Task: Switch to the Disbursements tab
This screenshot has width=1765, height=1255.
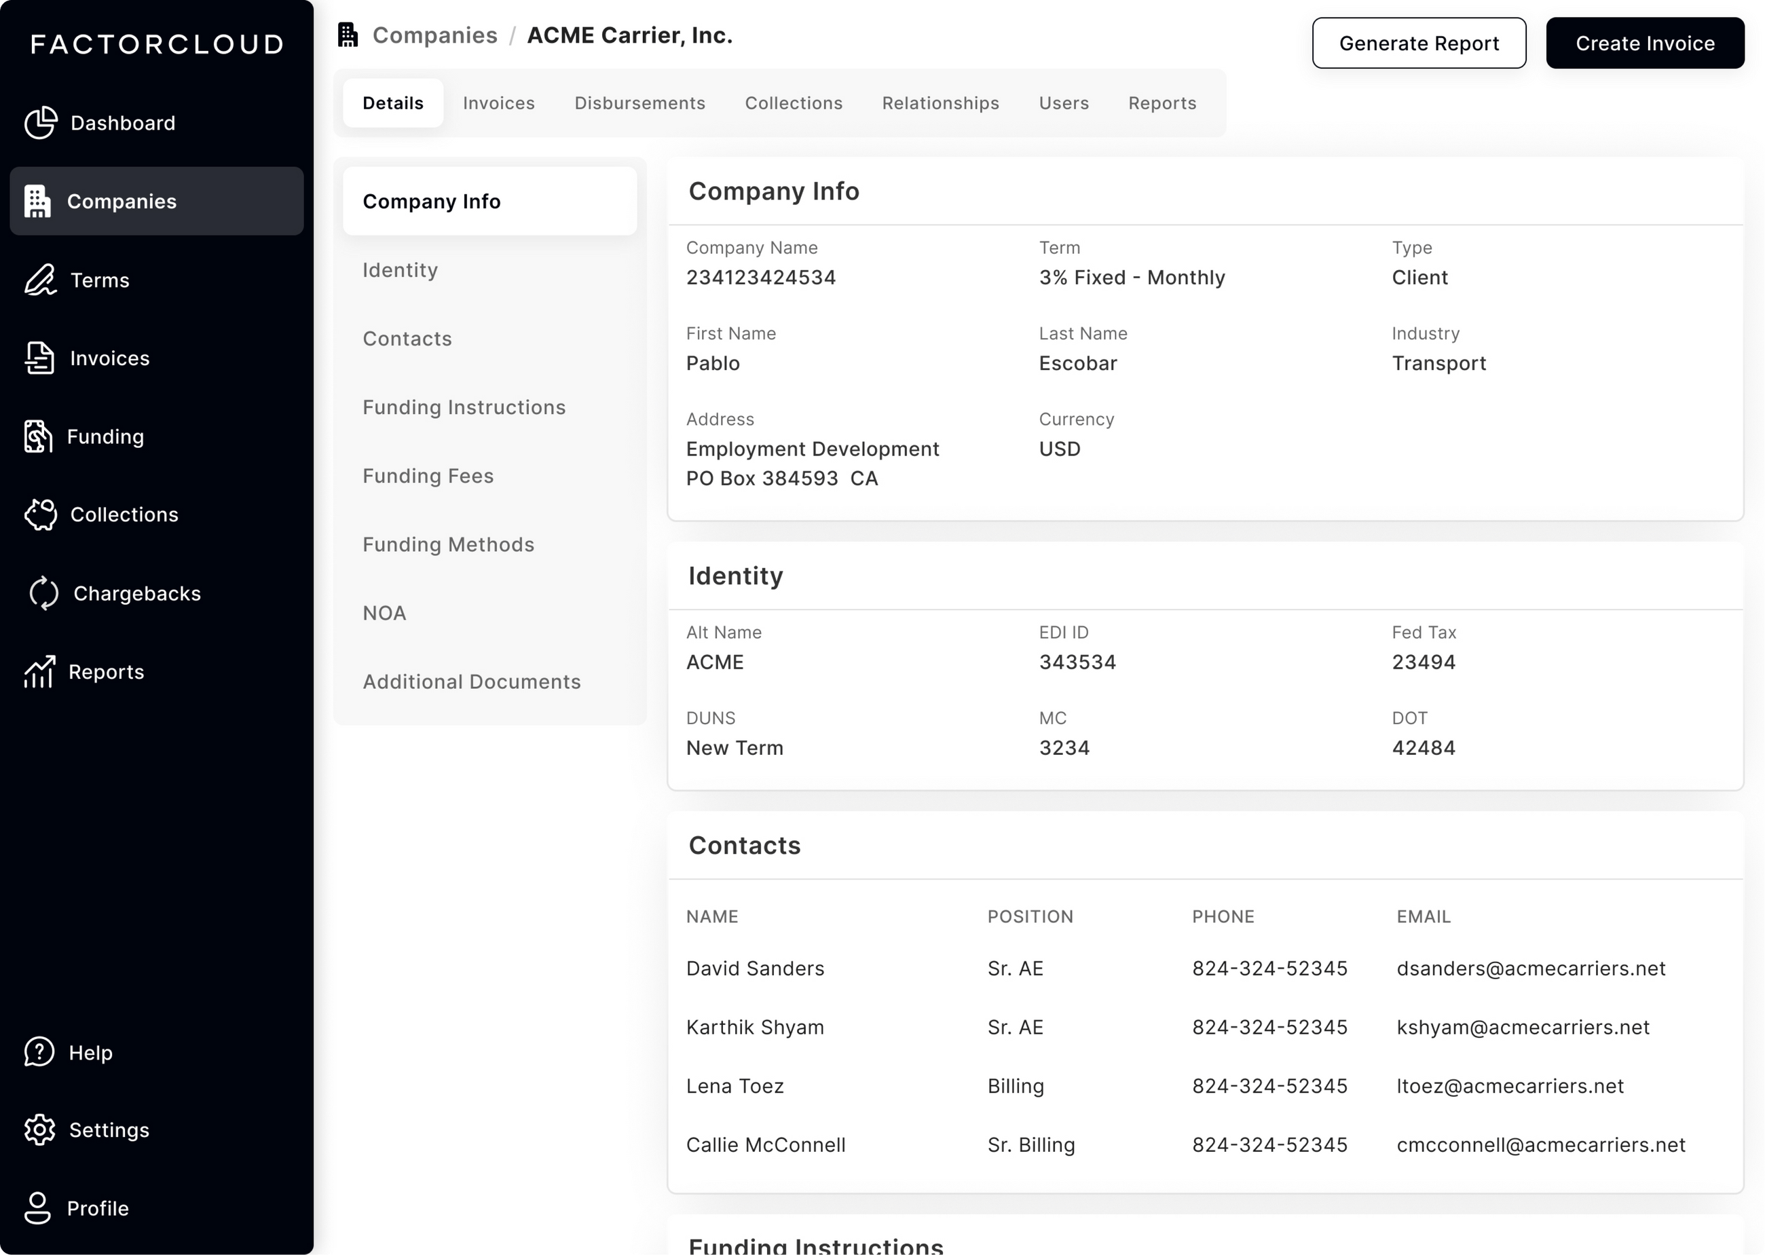Action: click(640, 102)
